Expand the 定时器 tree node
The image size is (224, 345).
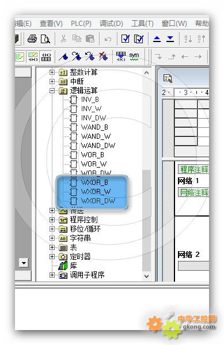pos(52,256)
